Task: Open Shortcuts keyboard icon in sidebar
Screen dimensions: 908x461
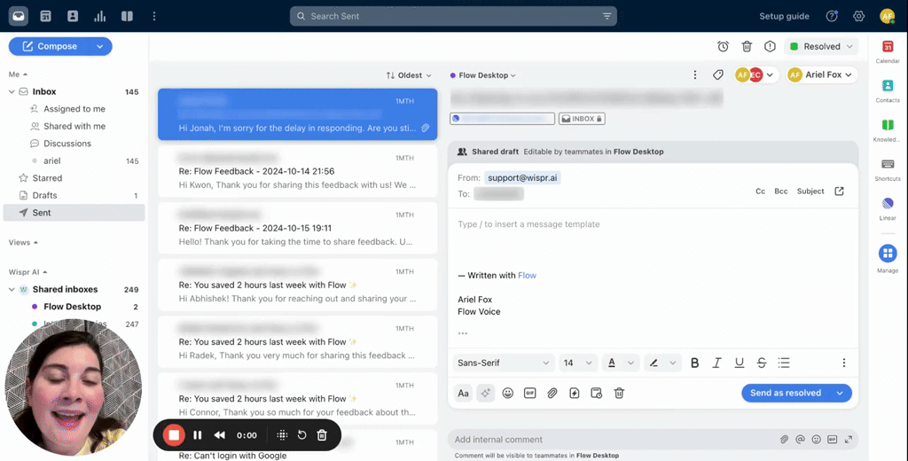Action: 887,169
